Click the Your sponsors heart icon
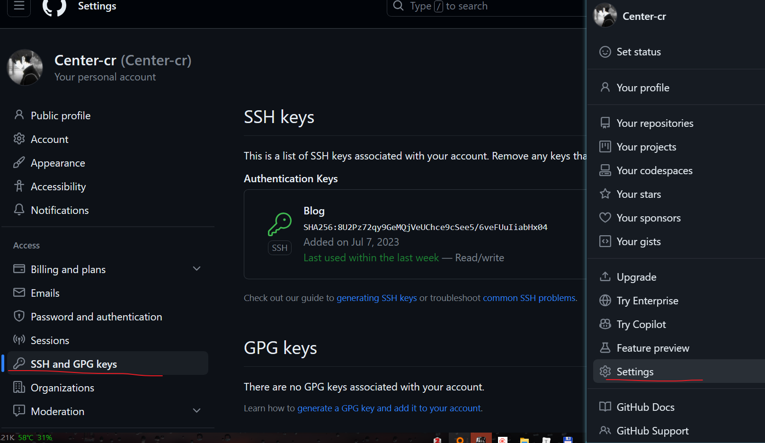765x443 pixels. 605,218
